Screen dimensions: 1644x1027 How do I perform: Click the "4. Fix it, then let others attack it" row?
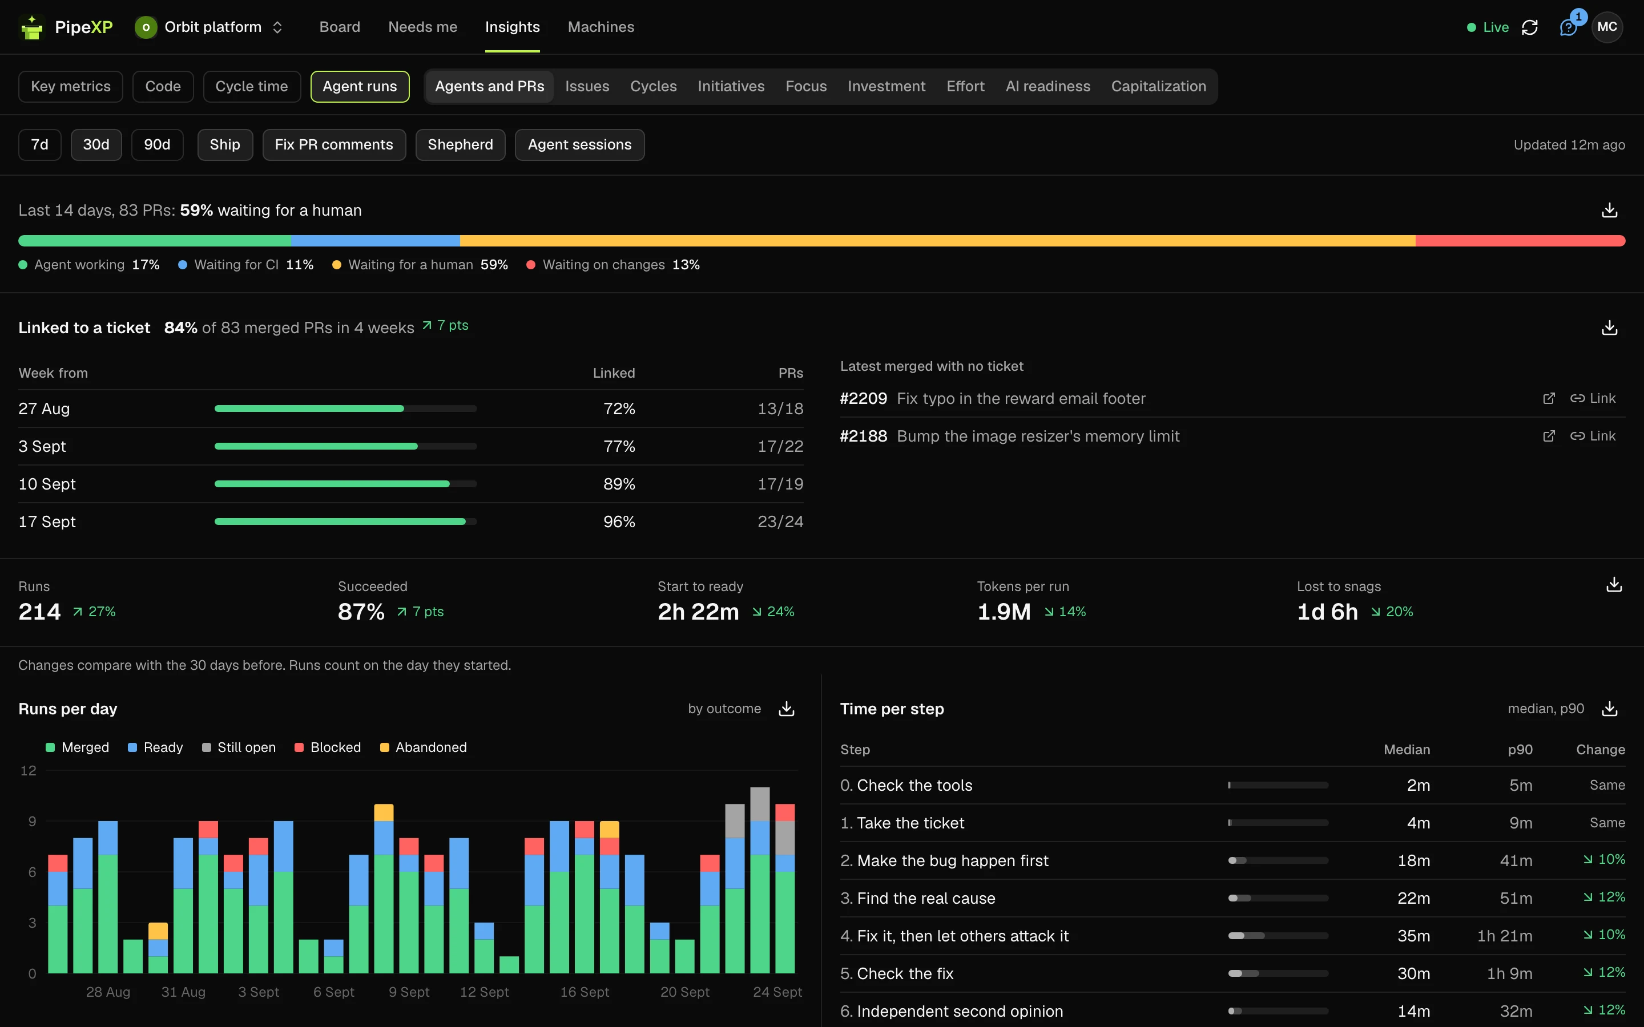(1232, 936)
